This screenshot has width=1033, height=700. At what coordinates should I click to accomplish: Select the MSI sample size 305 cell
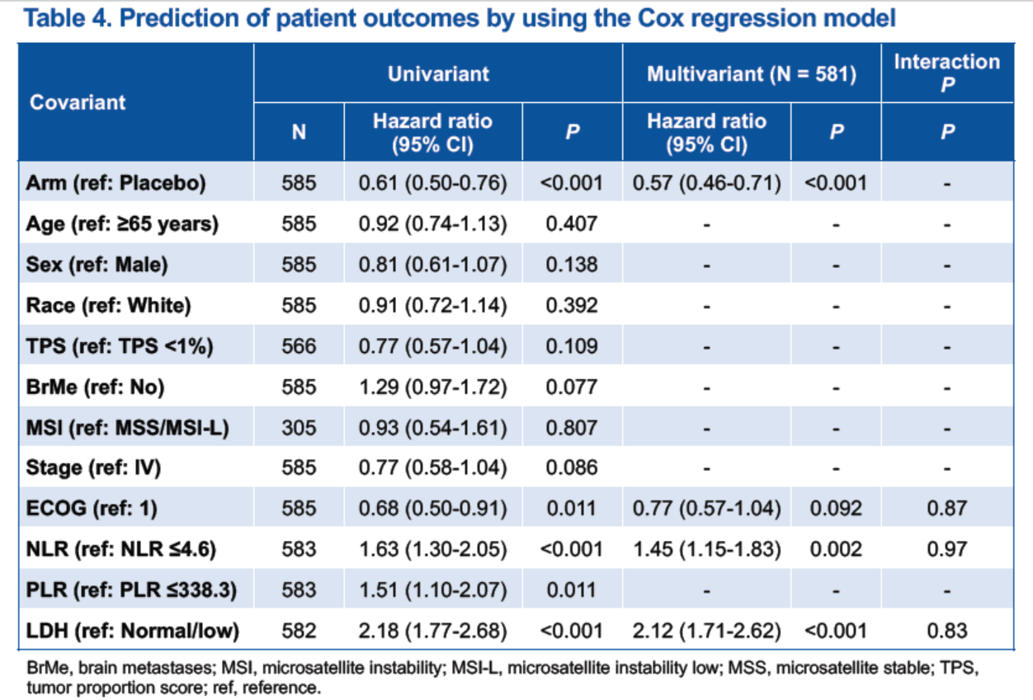point(299,427)
